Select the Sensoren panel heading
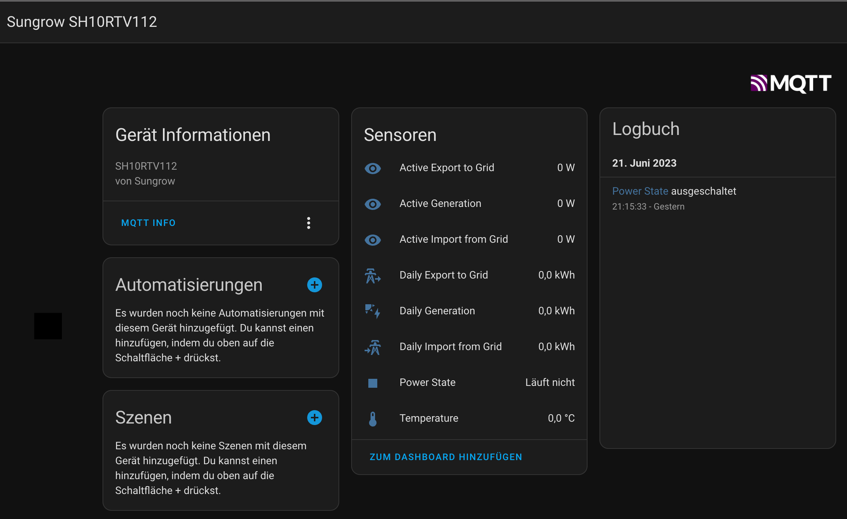The width and height of the screenshot is (847, 519). click(x=400, y=135)
